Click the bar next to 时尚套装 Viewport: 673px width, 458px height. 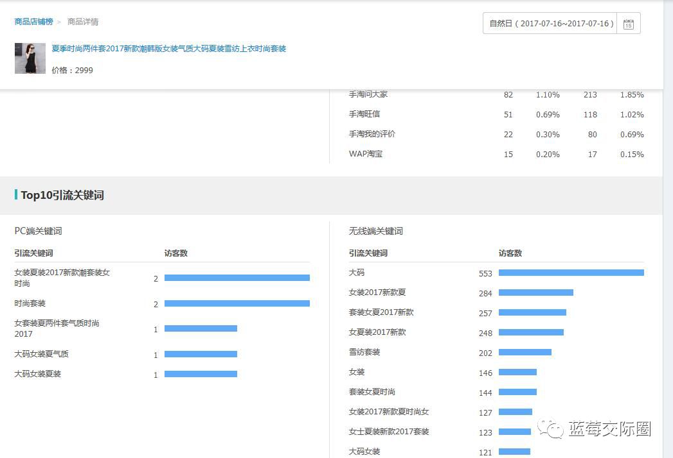[237, 303]
